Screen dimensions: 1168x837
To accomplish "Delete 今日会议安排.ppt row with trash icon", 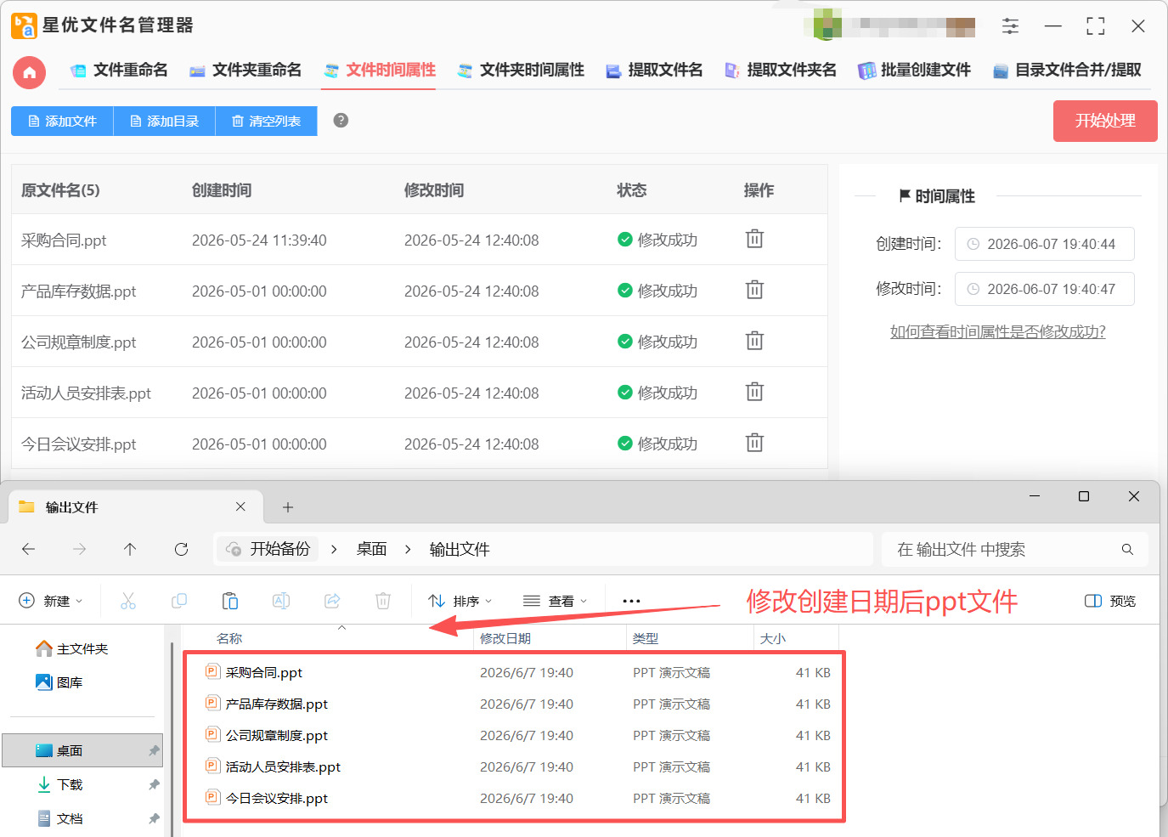I will click(754, 444).
